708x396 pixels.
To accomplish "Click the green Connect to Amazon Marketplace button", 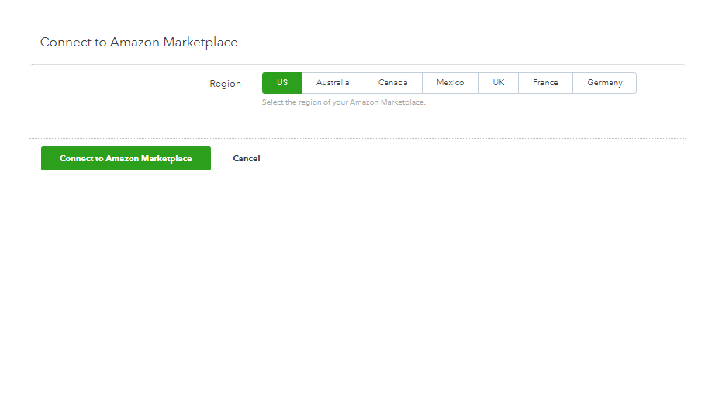I will click(126, 158).
